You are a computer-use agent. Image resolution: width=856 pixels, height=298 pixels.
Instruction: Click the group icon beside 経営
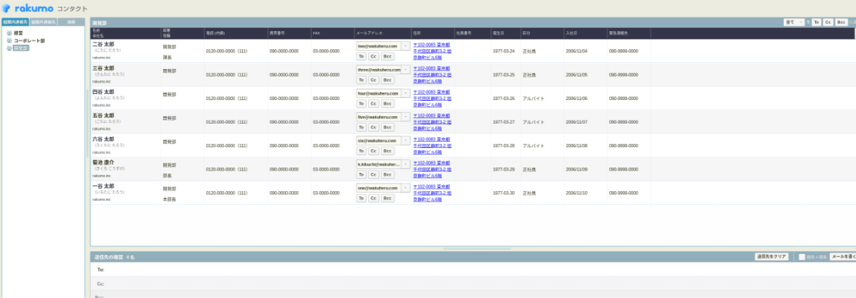click(9, 33)
